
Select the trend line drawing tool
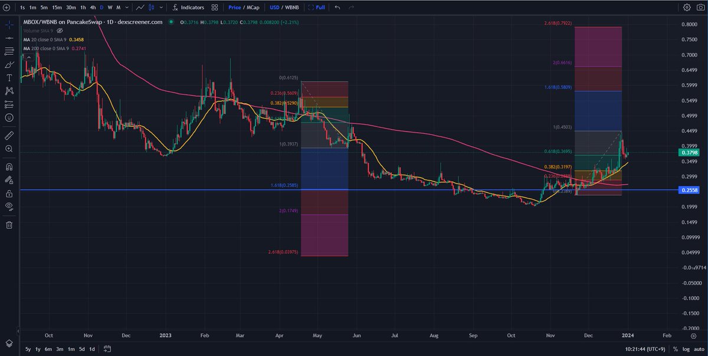pyautogui.click(x=9, y=38)
